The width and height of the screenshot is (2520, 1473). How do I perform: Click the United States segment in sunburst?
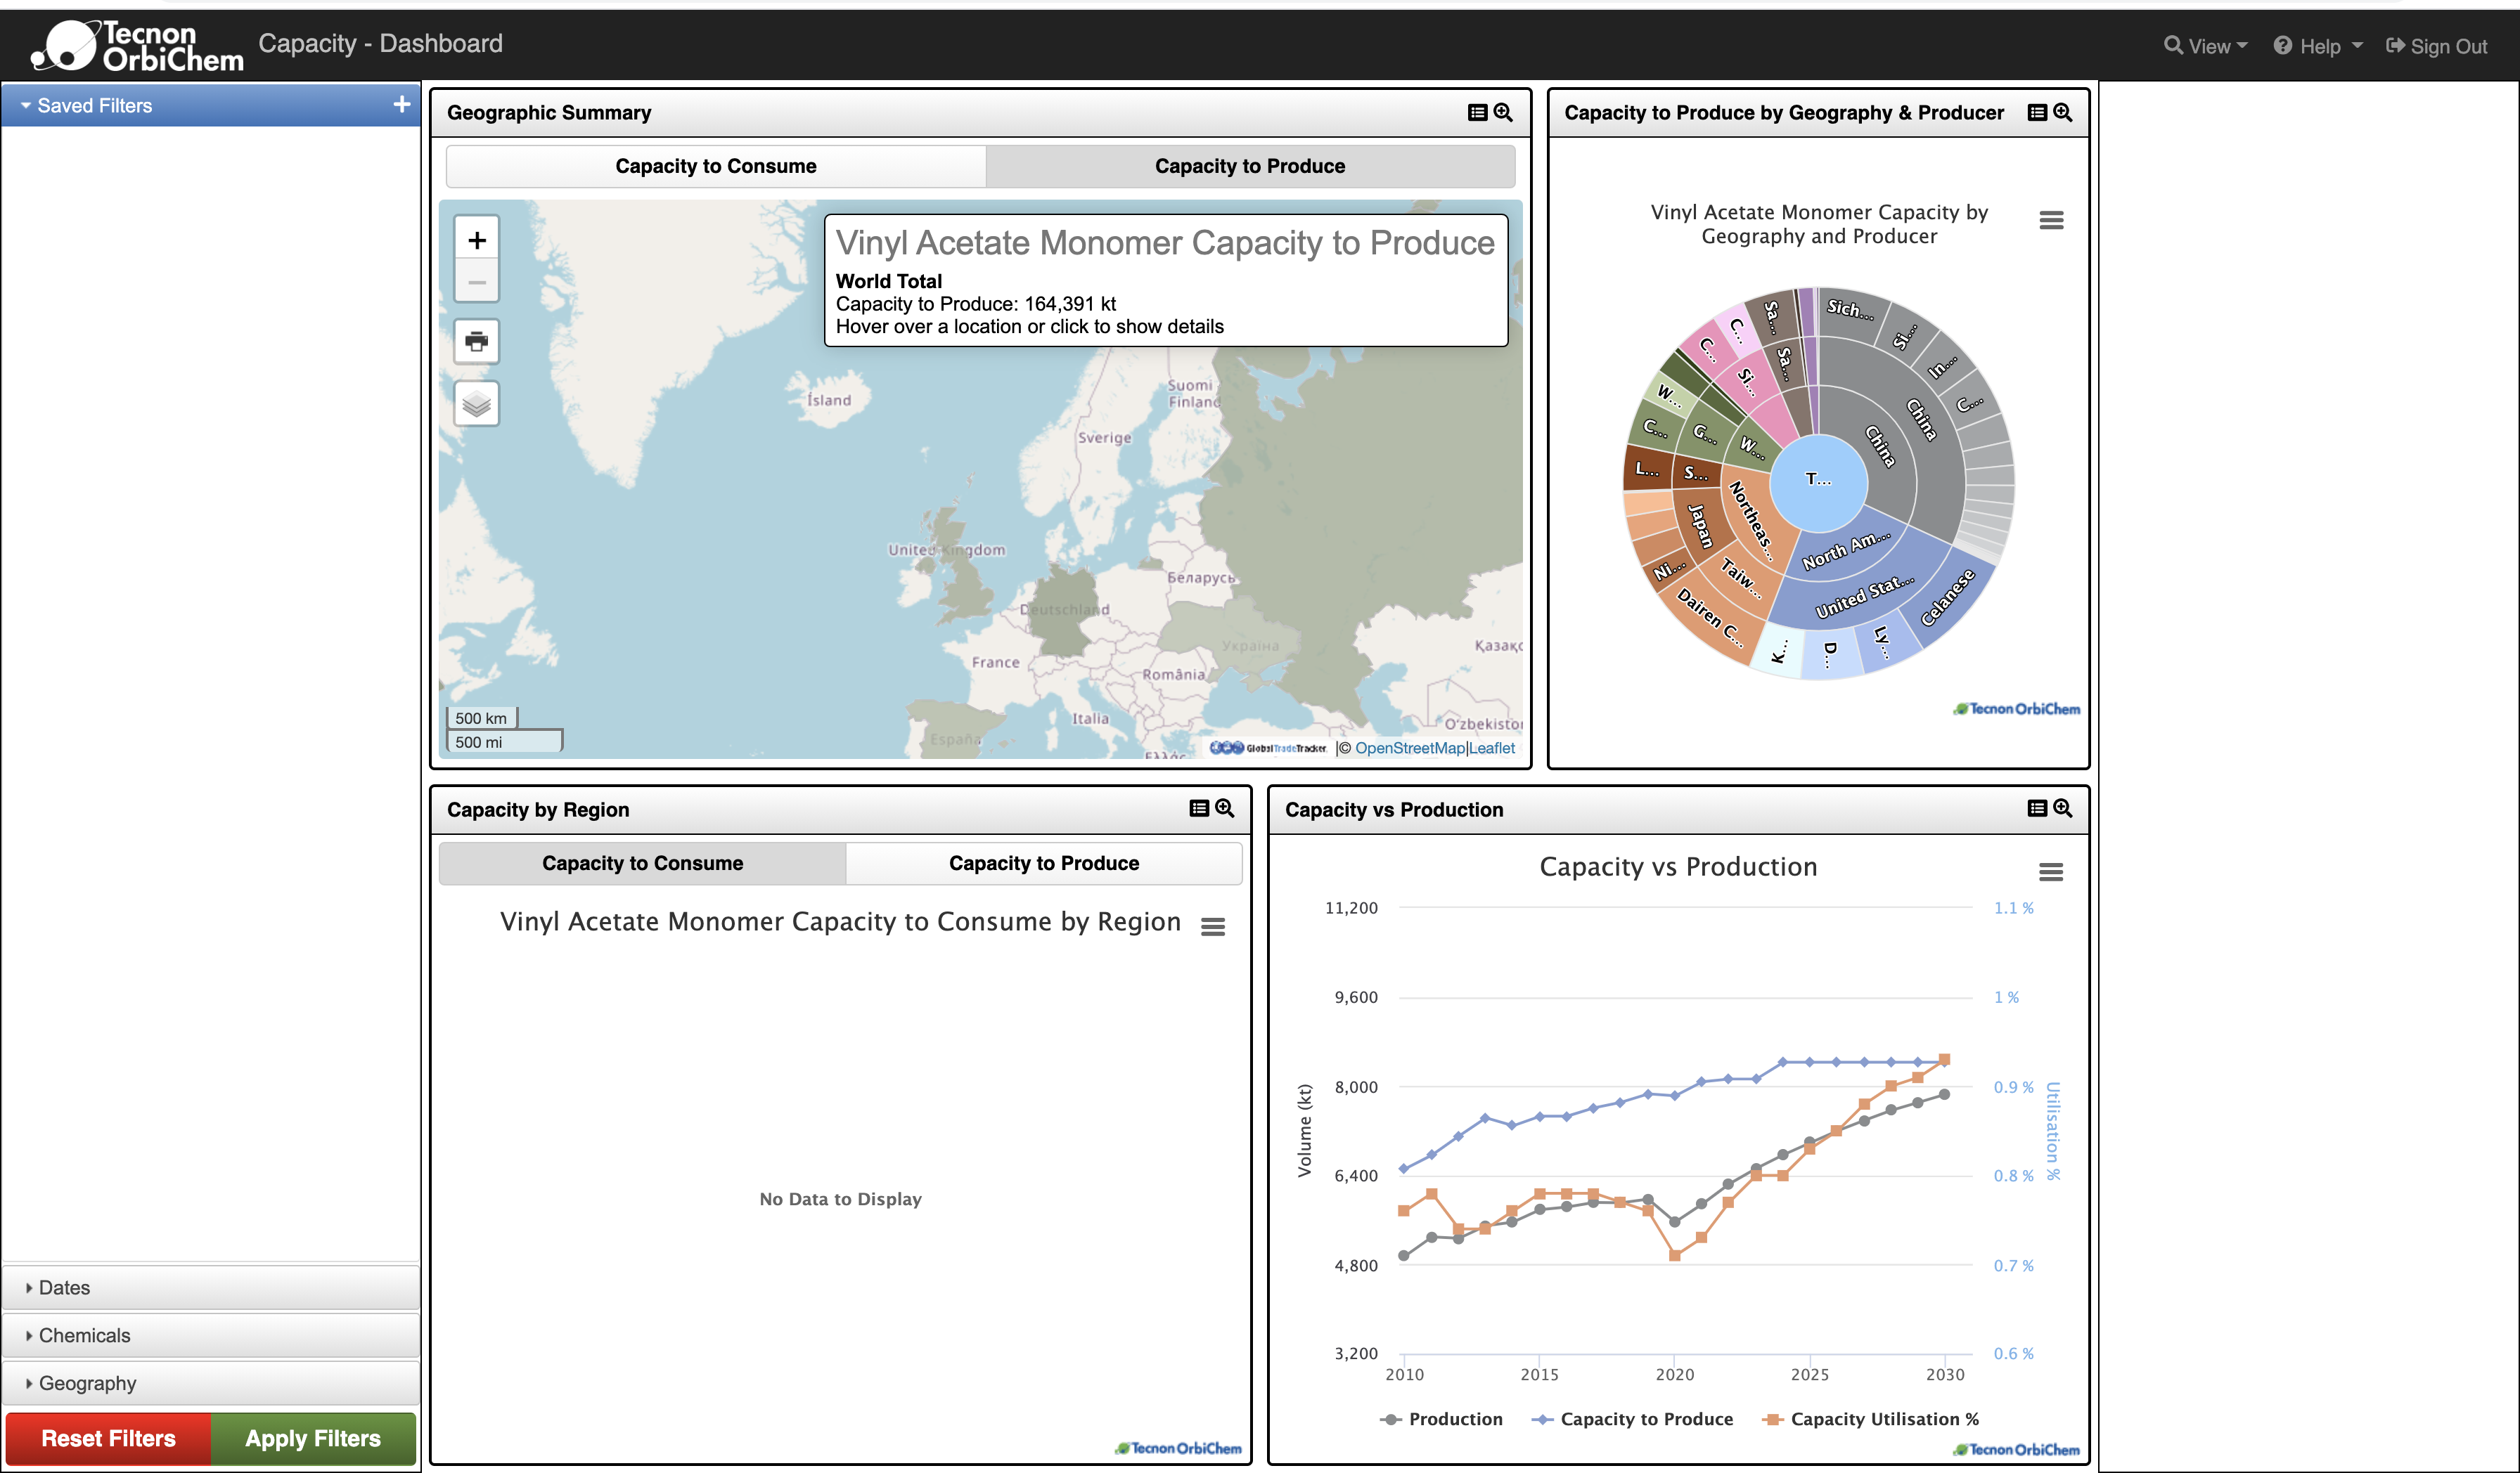[x=1865, y=597]
